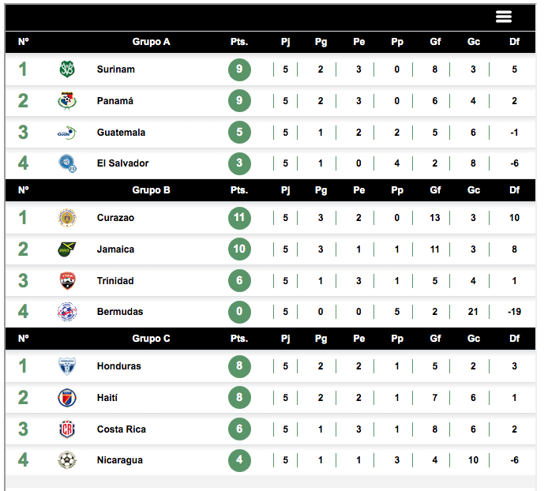Click Bermudas' green 0 points badge
The width and height of the screenshot is (548, 491).
pyautogui.click(x=239, y=312)
